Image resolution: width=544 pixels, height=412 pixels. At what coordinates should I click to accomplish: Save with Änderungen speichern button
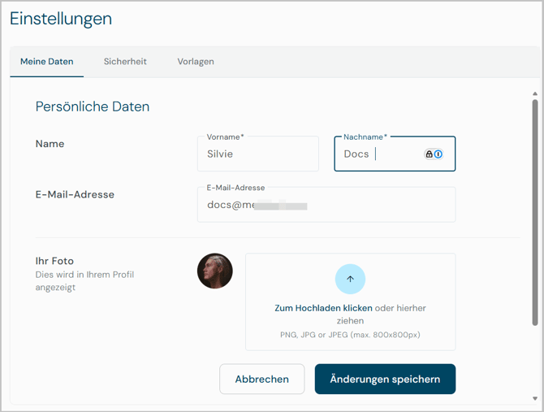[x=385, y=379]
